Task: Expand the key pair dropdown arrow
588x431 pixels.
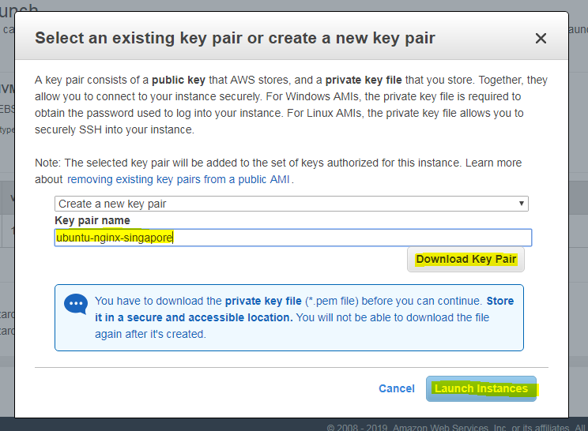Action: tap(522, 204)
